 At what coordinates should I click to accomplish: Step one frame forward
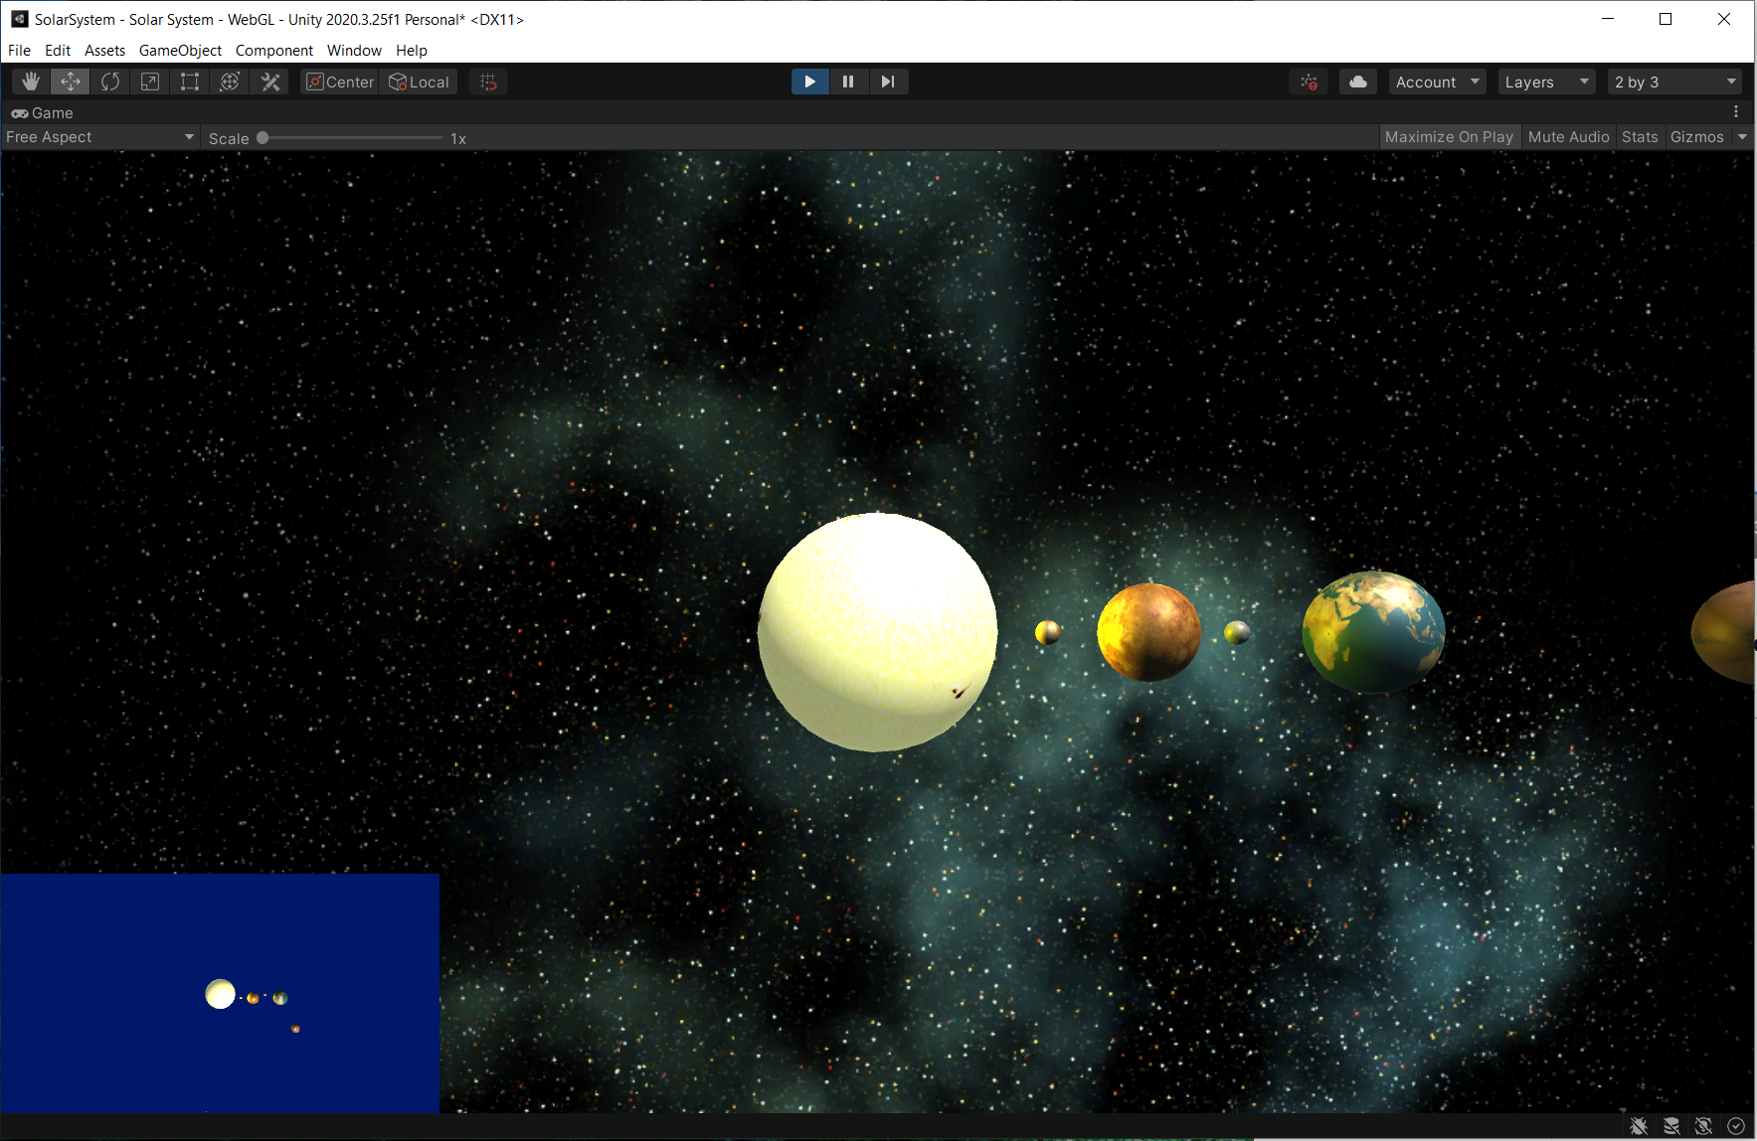click(x=888, y=81)
